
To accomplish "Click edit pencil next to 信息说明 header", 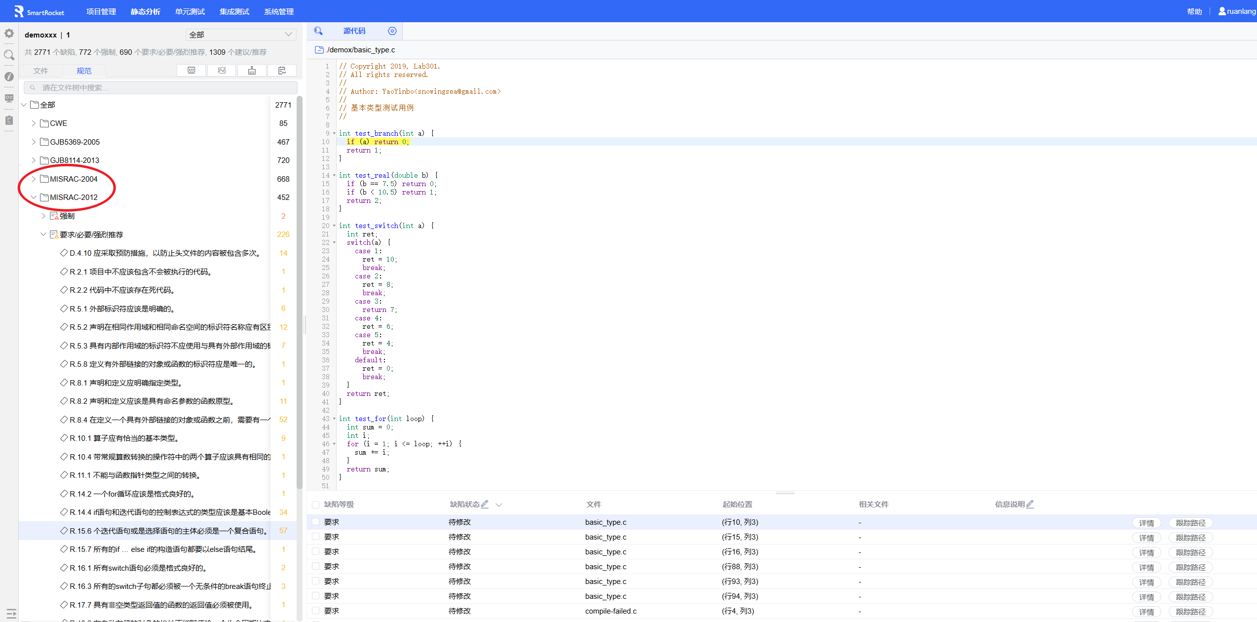I will [1029, 504].
